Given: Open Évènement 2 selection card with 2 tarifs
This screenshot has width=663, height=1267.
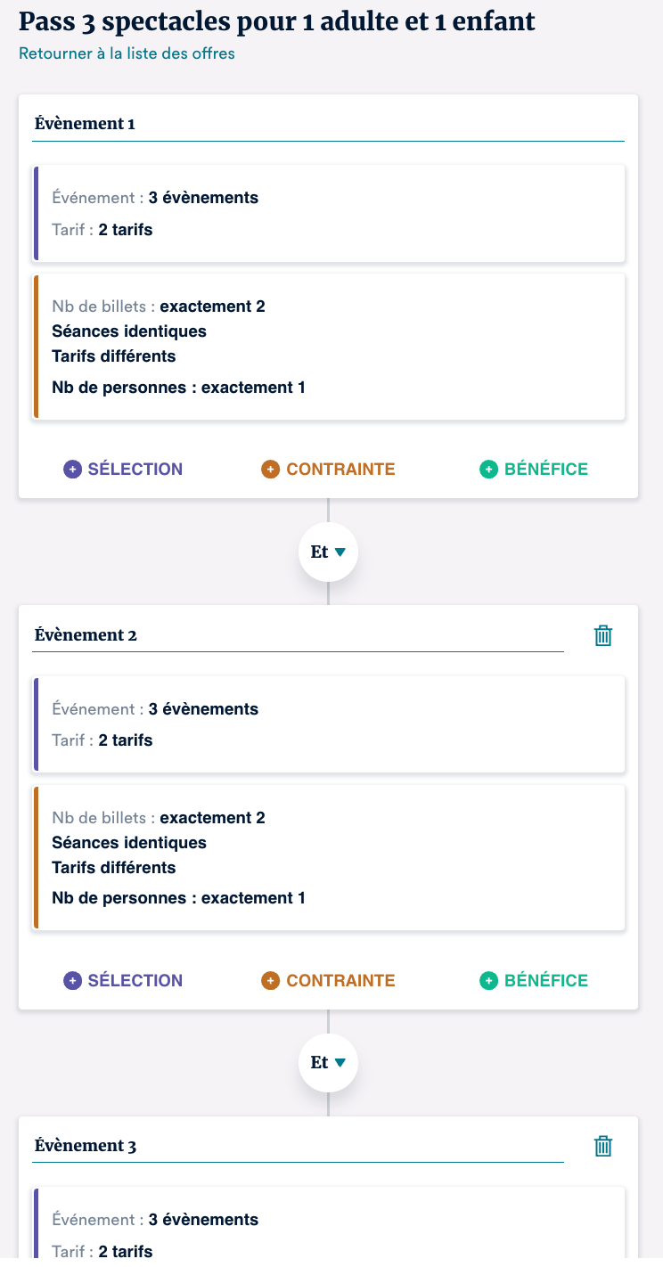Looking at the screenshot, I should (x=330, y=725).
